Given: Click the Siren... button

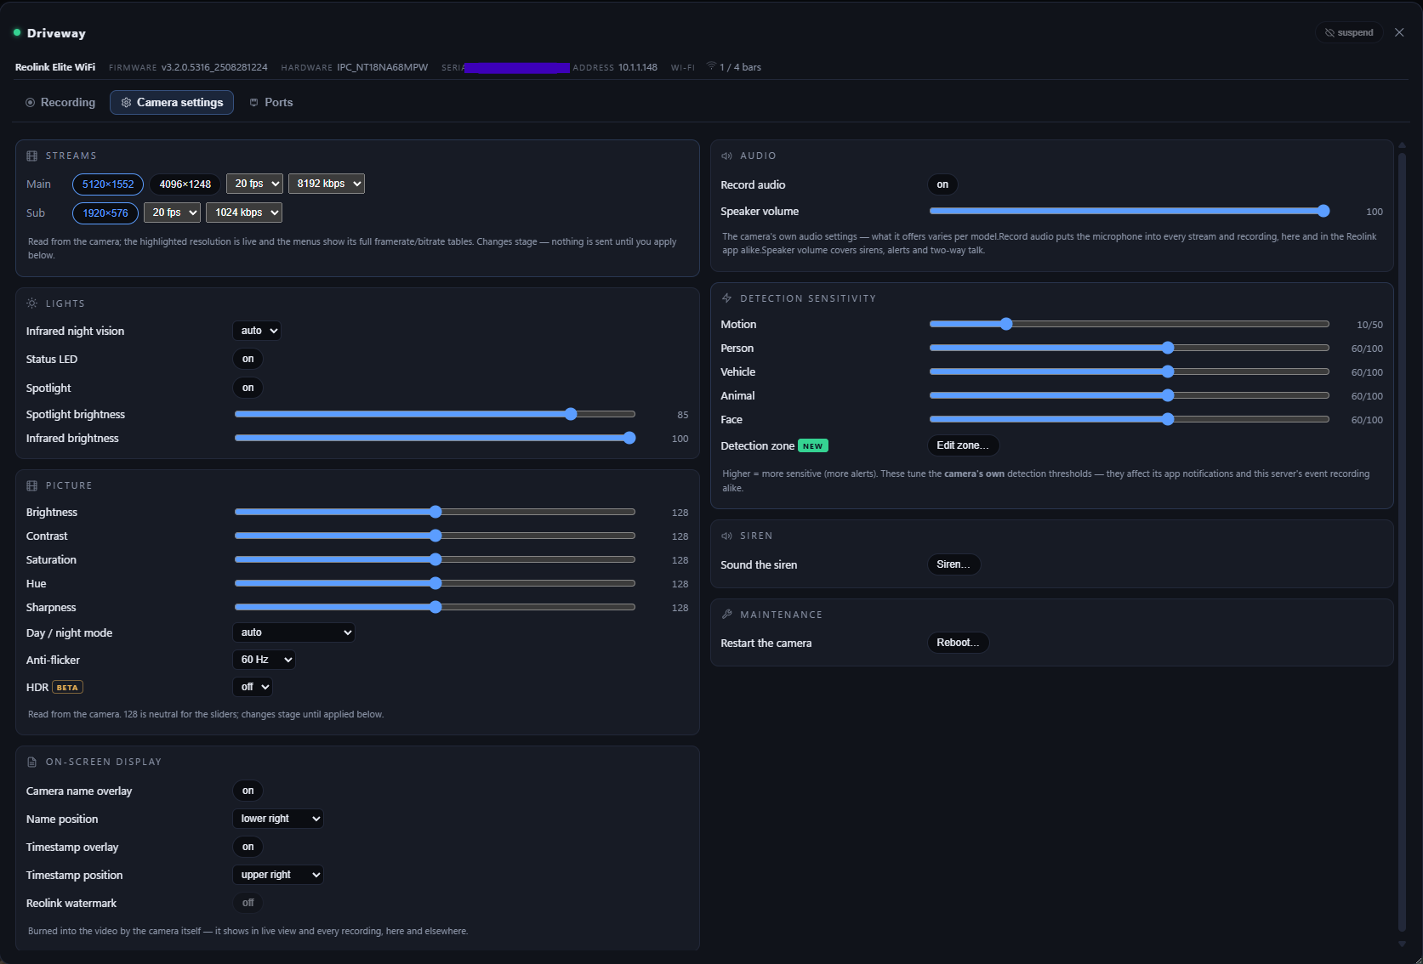Looking at the screenshot, I should (x=953, y=564).
